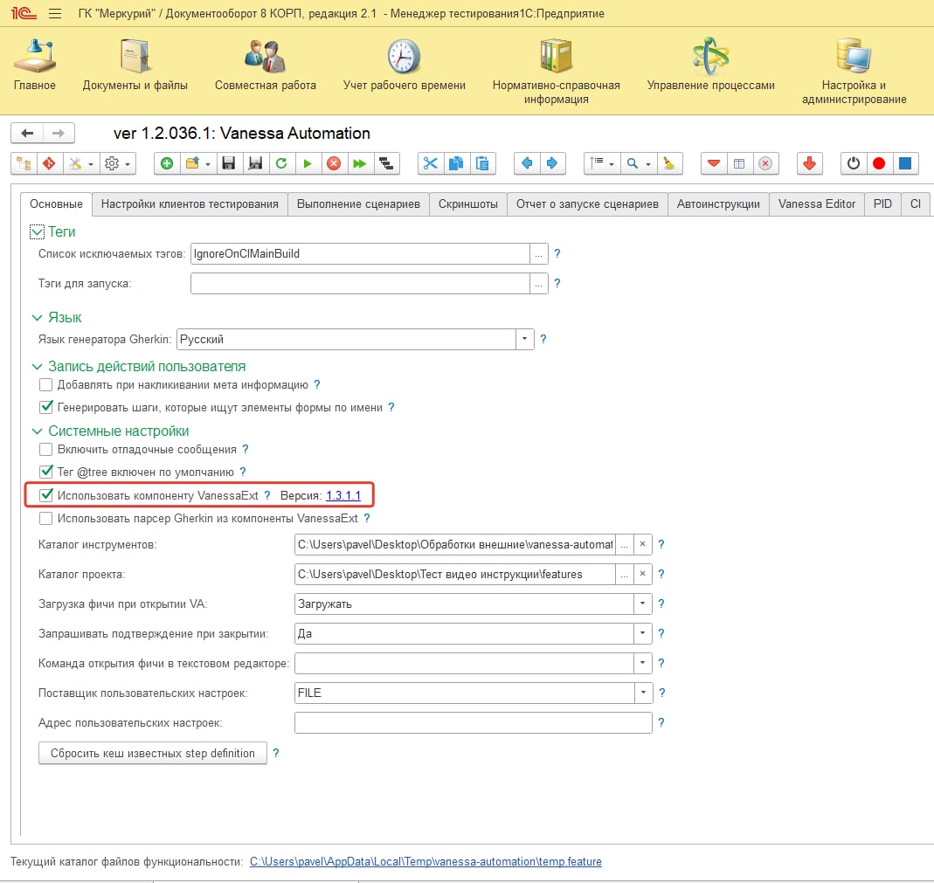
Task: Click the blue square stop icon
Action: (905, 163)
